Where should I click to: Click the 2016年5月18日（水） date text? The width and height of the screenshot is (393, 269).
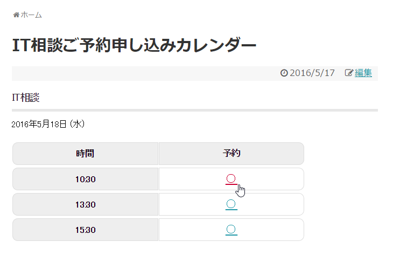click(x=48, y=125)
